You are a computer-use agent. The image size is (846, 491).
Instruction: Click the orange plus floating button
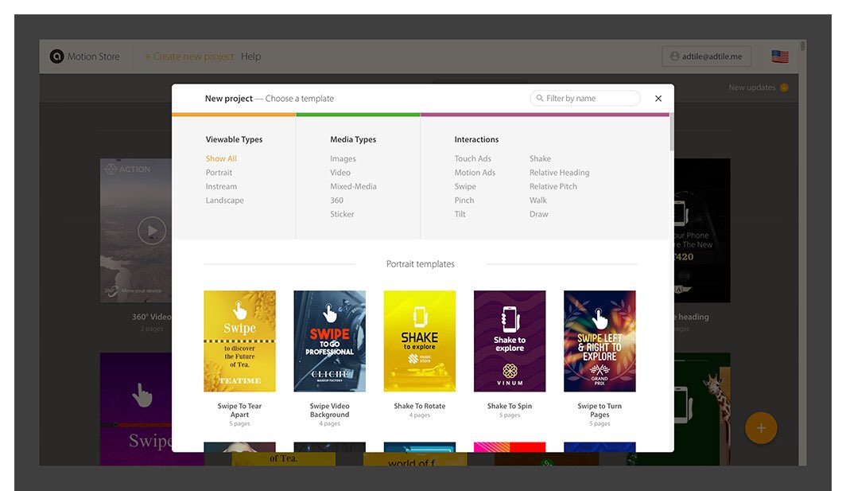[761, 428]
